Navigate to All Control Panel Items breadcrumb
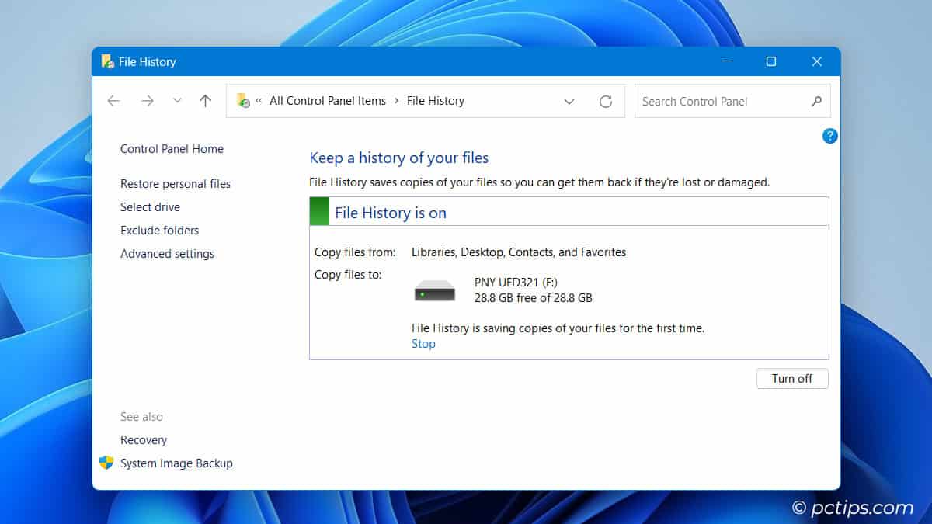The height and width of the screenshot is (524, 932). click(x=327, y=100)
